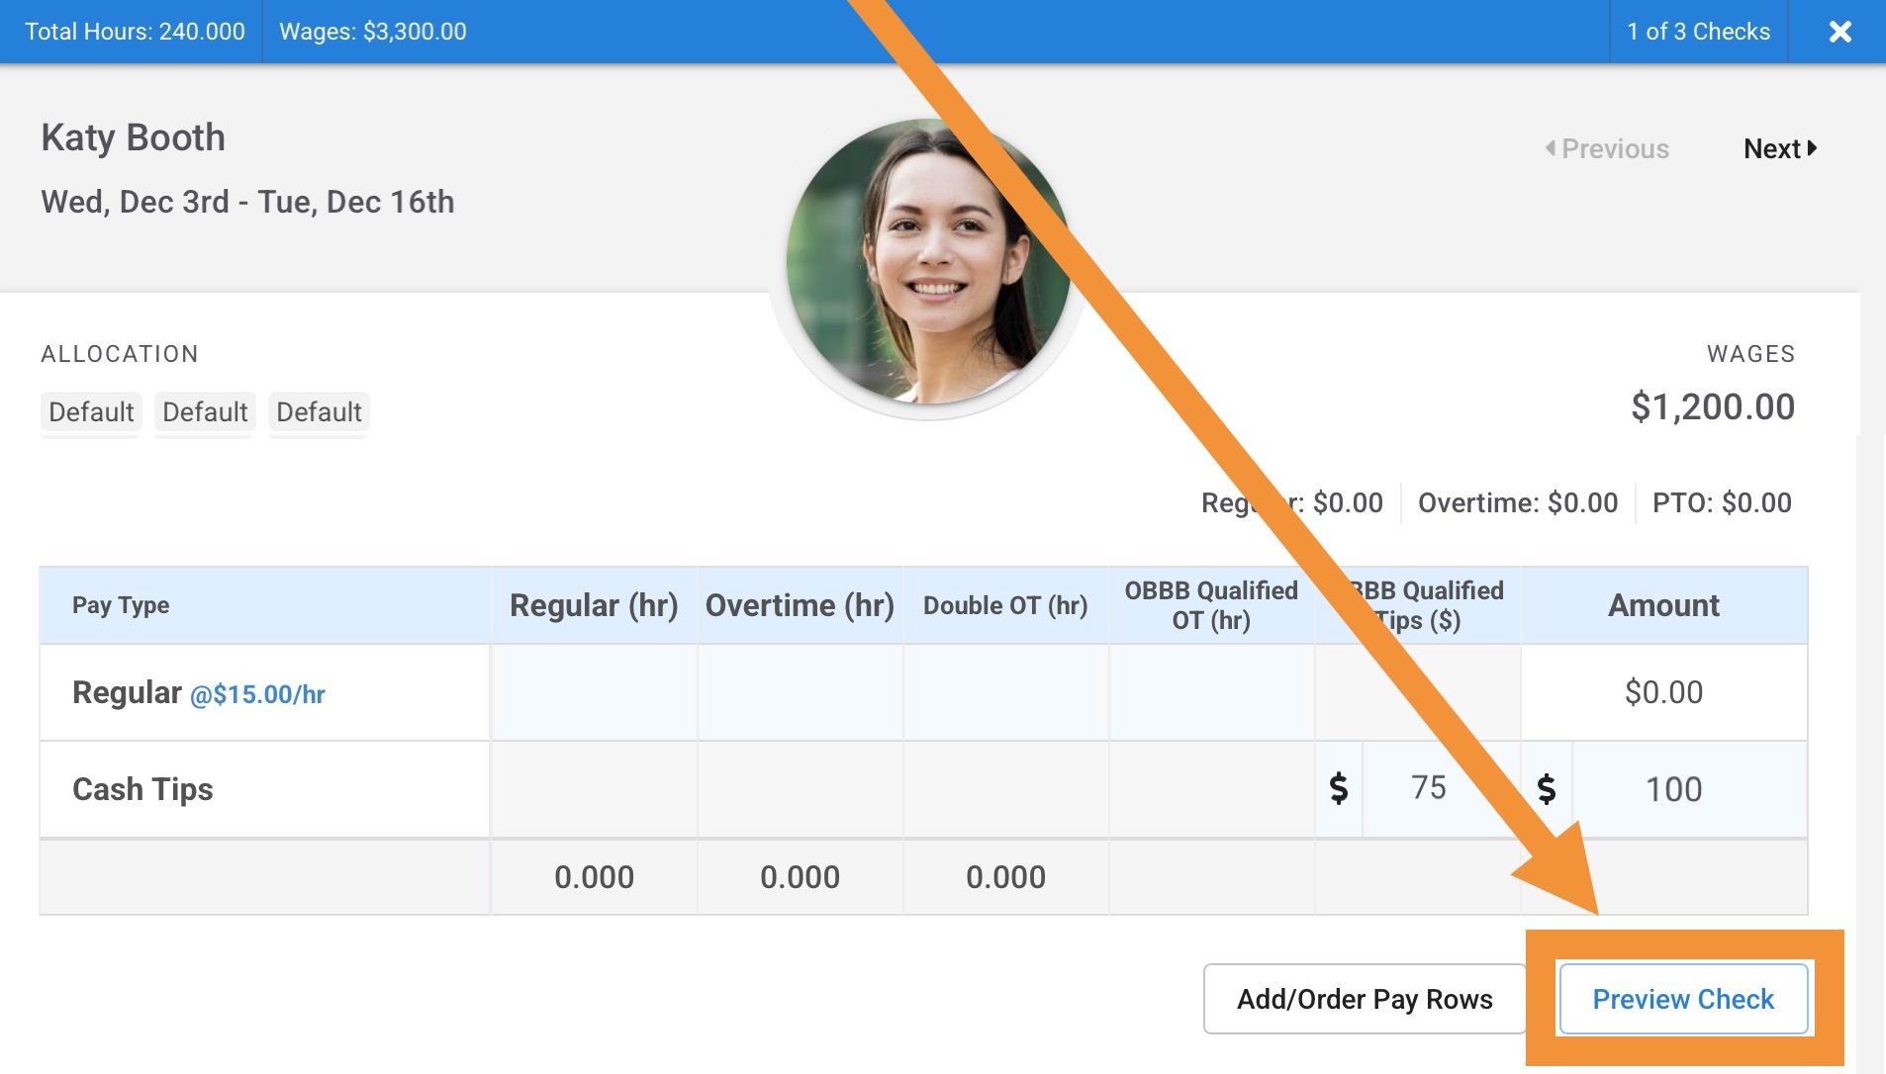
Task: Close the paycheck editor with X icon
Action: 1839,32
